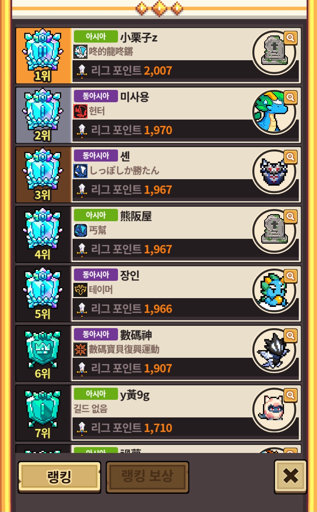Select the 1위 rank badge

pyautogui.click(x=43, y=56)
